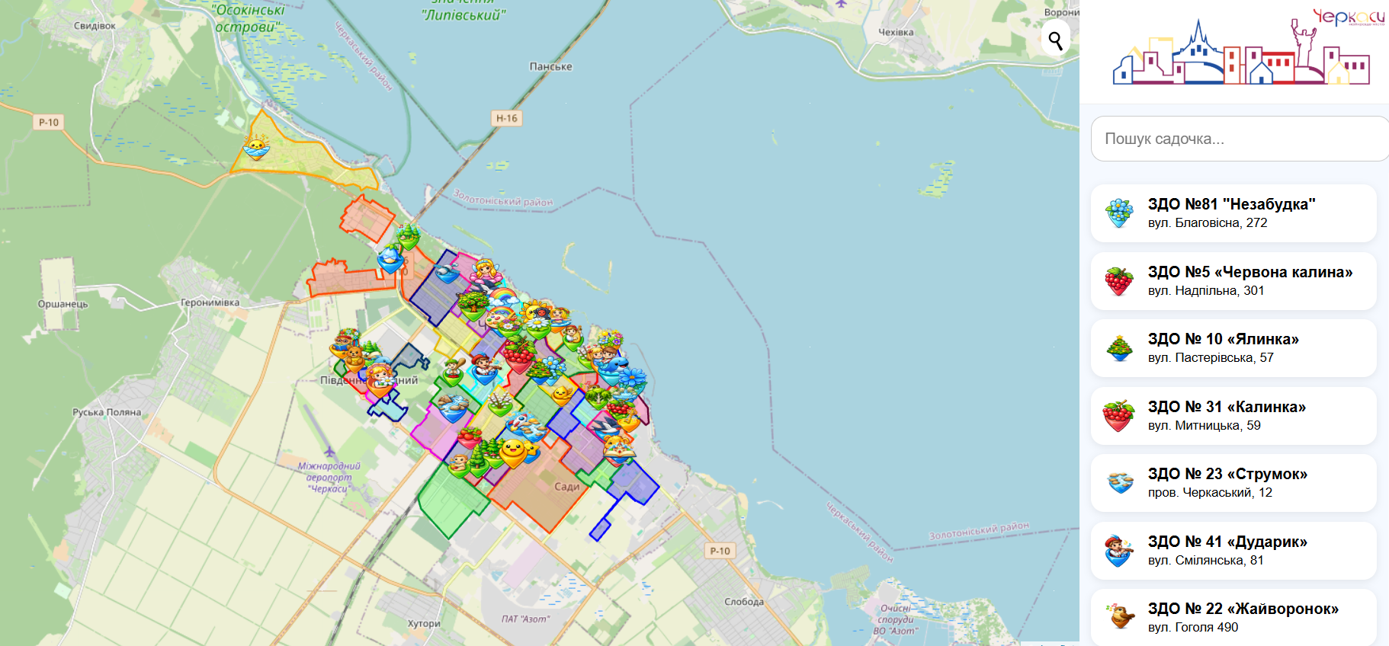Open ЗДО № 41 «Дударик» card
The height and width of the screenshot is (646, 1389).
[1233, 551]
